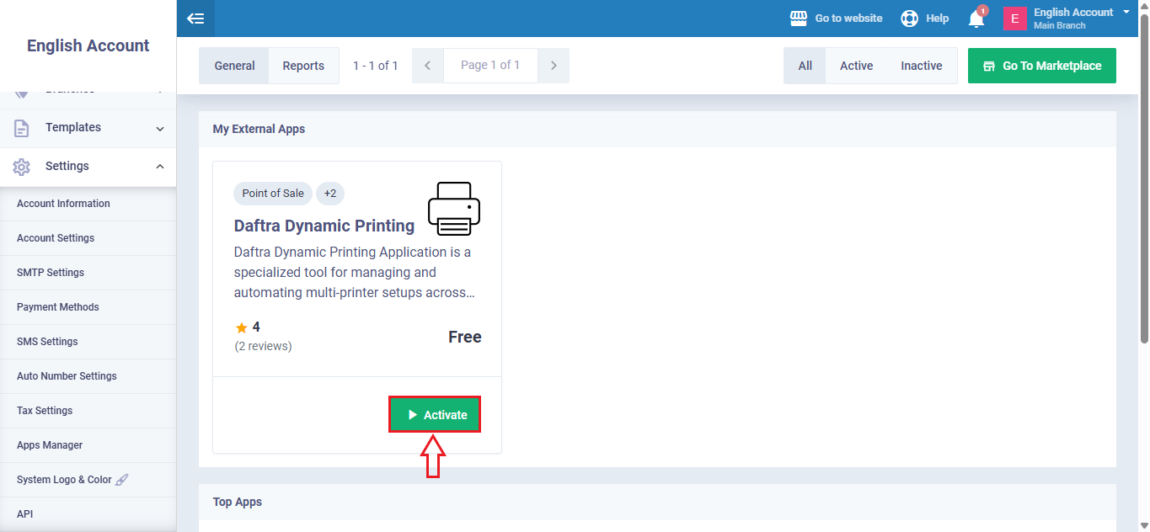Click the user avatar letter E
Viewport: 1150px width, 532px height.
click(1014, 19)
